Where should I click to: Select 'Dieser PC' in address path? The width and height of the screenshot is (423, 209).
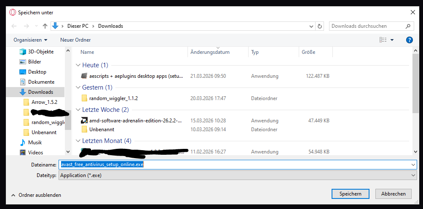tap(78, 26)
